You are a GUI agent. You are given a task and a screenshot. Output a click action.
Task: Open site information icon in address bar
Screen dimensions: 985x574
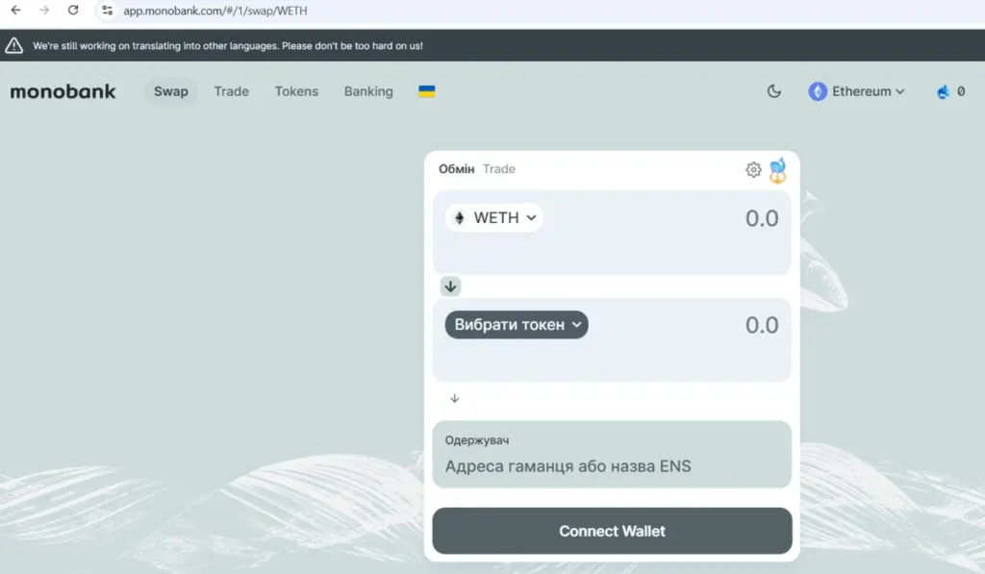click(x=108, y=11)
